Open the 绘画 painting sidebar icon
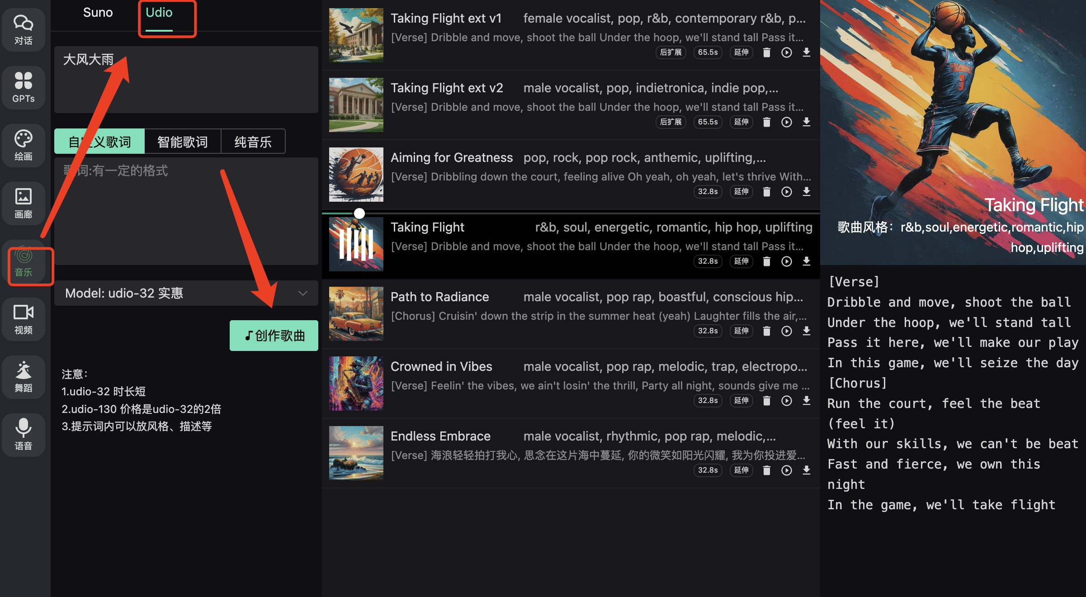The height and width of the screenshot is (597, 1086). 24,145
